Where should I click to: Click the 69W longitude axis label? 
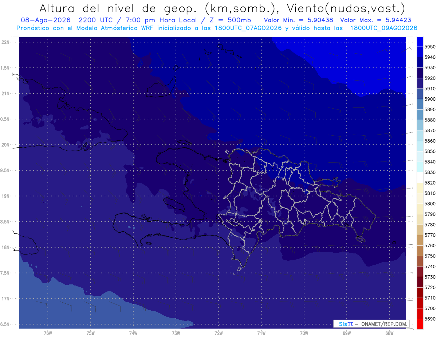(347, 333)
